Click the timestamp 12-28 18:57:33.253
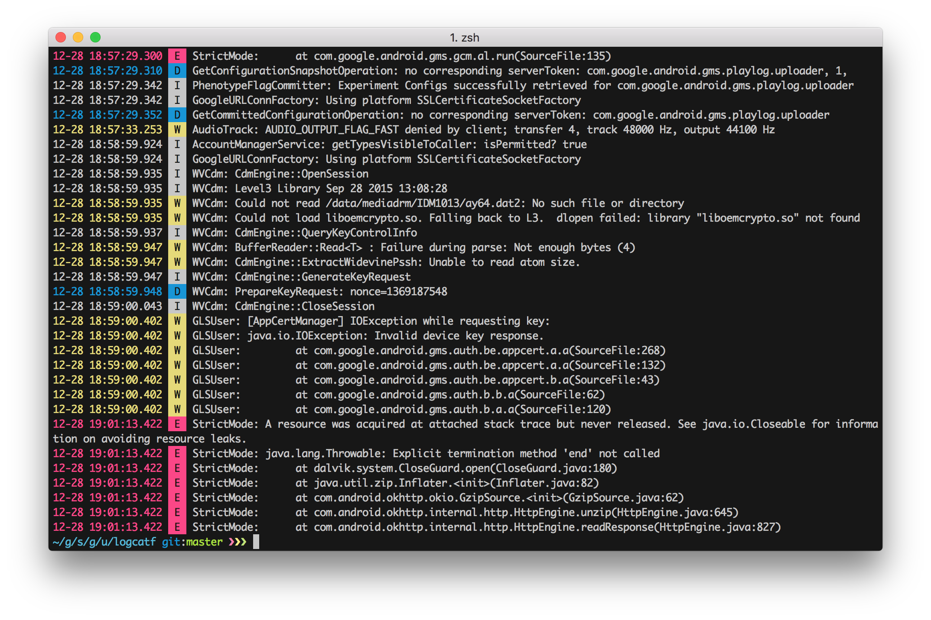This screenshot has height=620, width=931. (107, 129)
